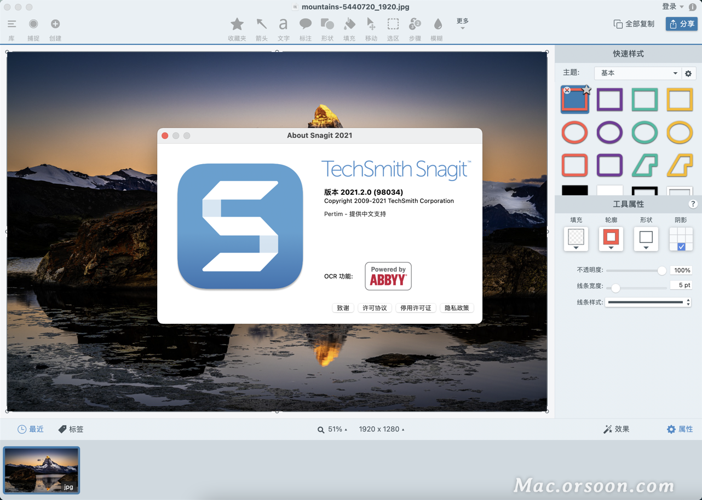Screen dimensions: 702x500
Task: Click the info icon in title bar
Action: tap(692, 7)
